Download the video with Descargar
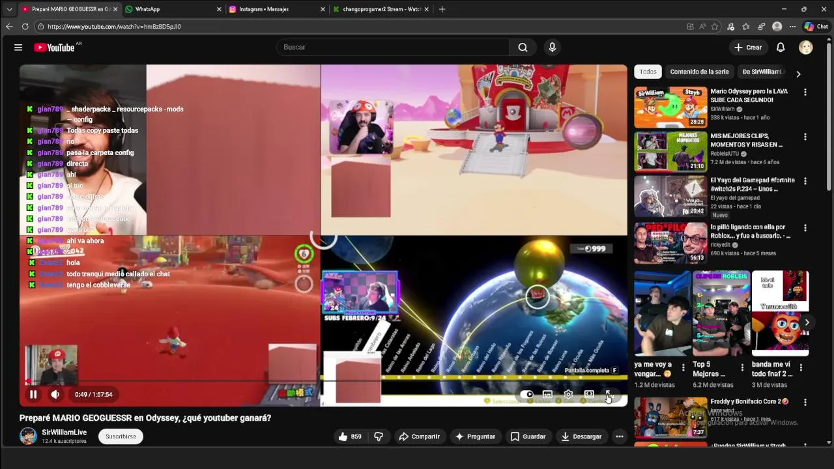 point(582,436)
